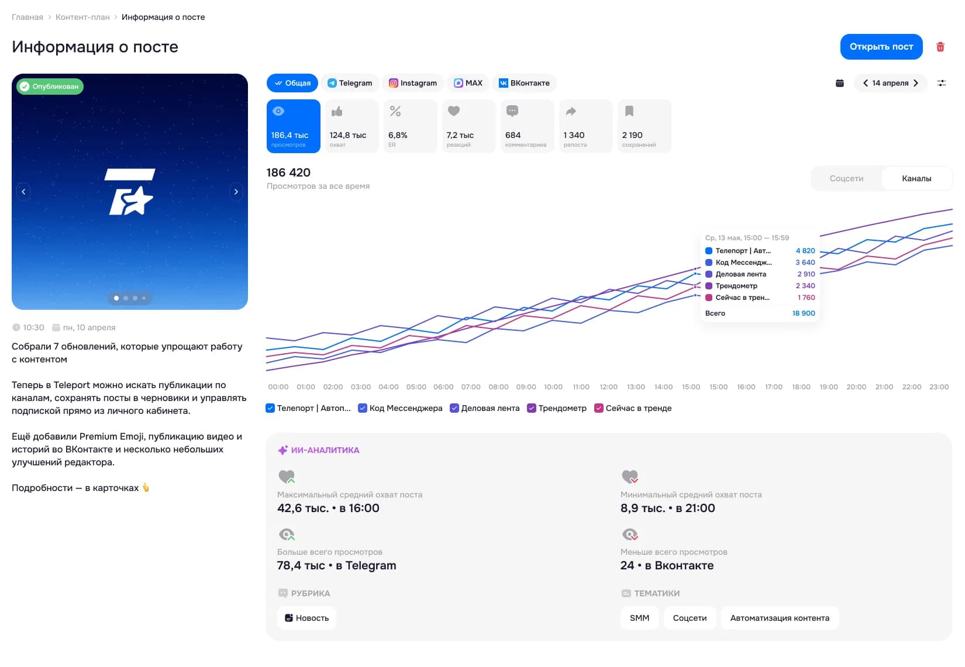Select the 7,2 тыс реакций metric card
Image resolution: width=965 pixels, height=667 pixels.
469,126
